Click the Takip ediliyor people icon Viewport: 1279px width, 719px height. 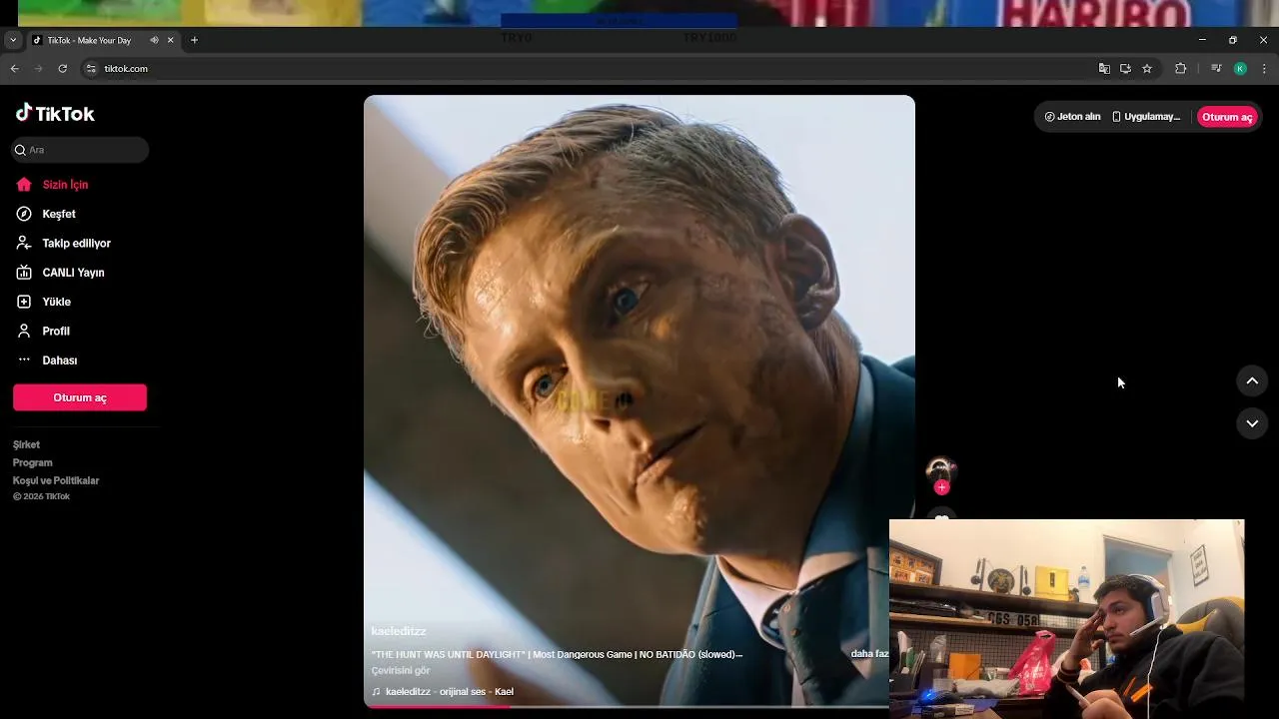(24, 243)
